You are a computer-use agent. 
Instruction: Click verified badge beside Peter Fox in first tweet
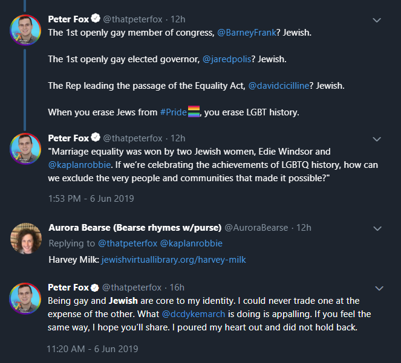click(x=94, y=19)
